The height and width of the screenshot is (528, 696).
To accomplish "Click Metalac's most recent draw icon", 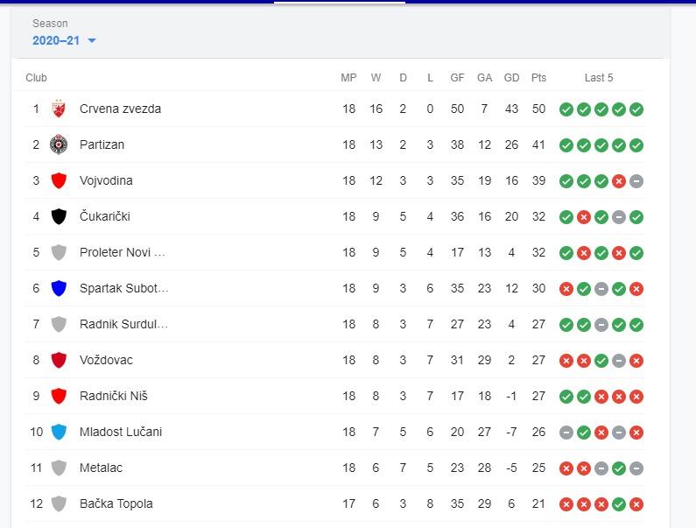I will point(636,468).
